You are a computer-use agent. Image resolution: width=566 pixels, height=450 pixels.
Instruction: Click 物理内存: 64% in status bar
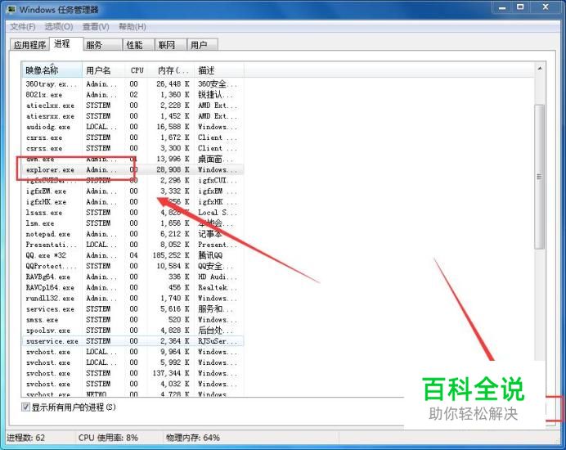(193, 438)
